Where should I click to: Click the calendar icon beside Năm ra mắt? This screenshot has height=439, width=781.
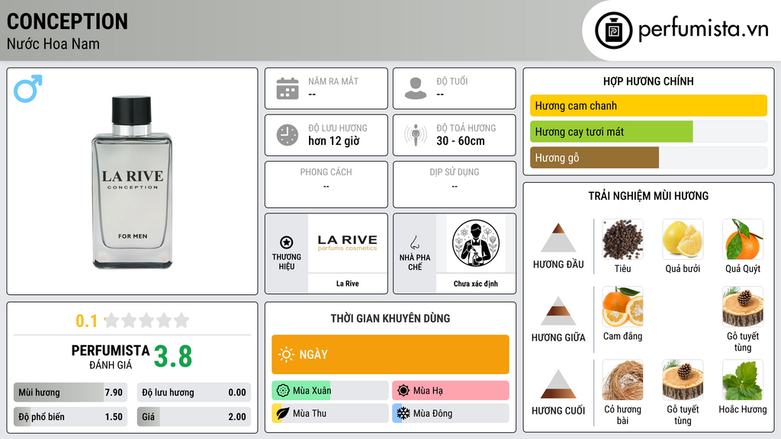(288, 88)
